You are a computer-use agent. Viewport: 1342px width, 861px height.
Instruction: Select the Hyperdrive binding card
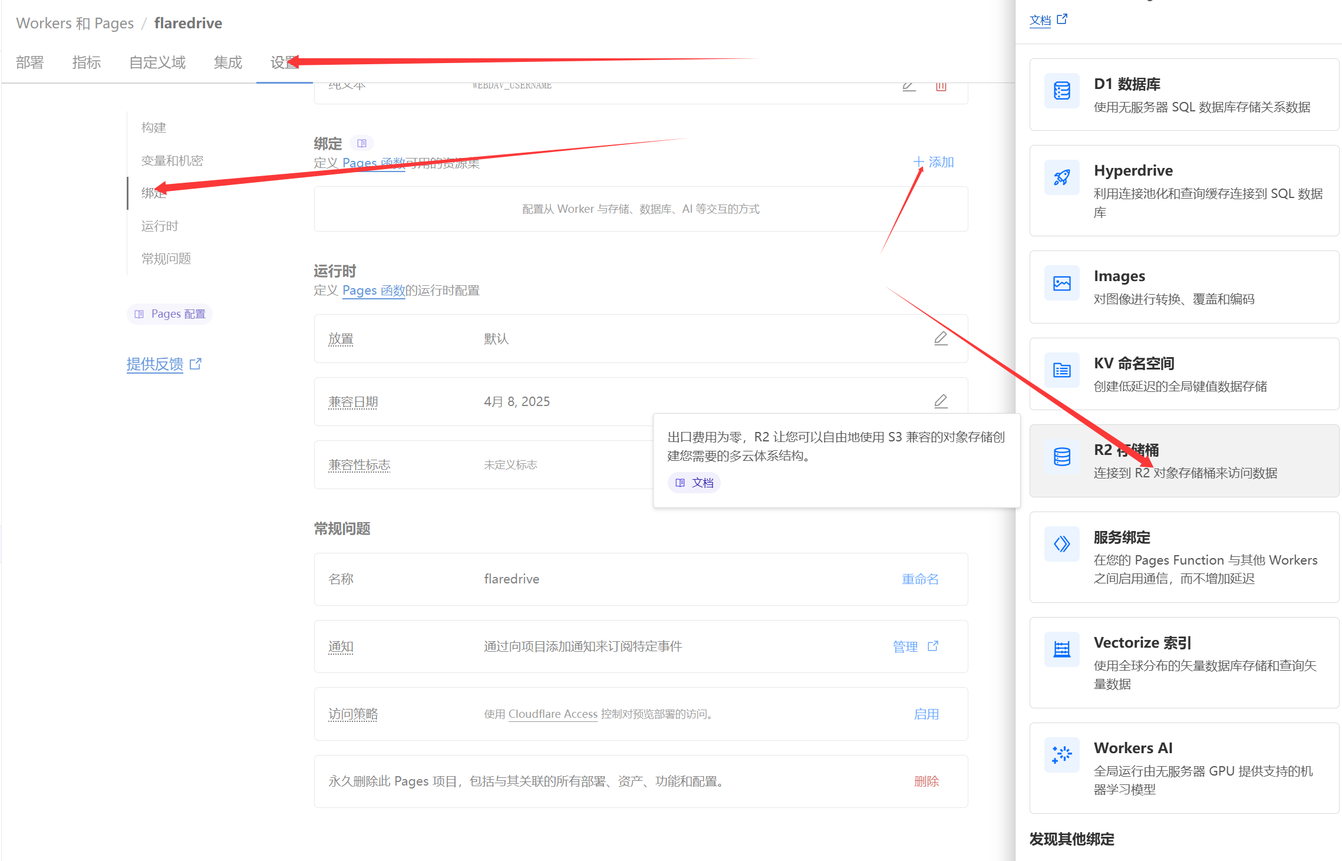(1184, 191)
